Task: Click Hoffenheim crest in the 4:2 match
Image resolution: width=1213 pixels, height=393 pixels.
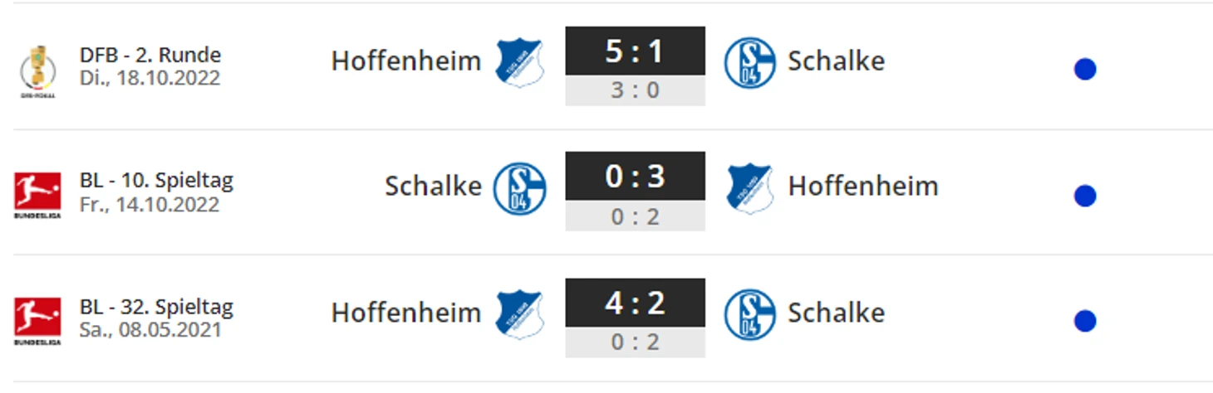Action: point(519,314)
